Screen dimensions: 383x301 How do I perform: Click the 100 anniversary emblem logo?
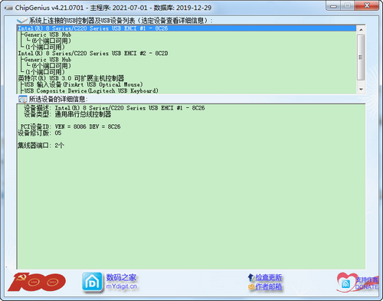point(37,282)
